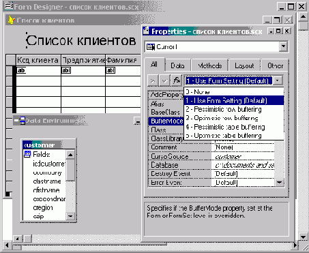The height and width of the screenshot is (253, 309).
Task: Maximize the Properties window
Action: [x=278, y=31]
